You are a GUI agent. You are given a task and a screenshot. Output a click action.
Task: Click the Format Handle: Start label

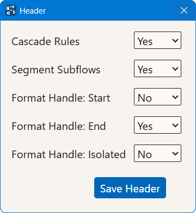[x=61, y=98]
